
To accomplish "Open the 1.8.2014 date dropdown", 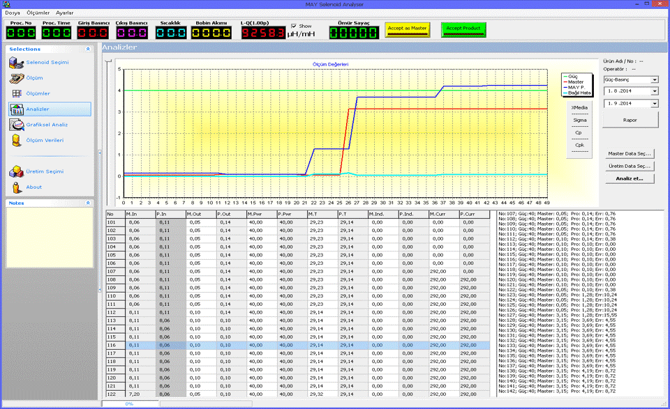I will pyautogui.click(x=655, y=91).
